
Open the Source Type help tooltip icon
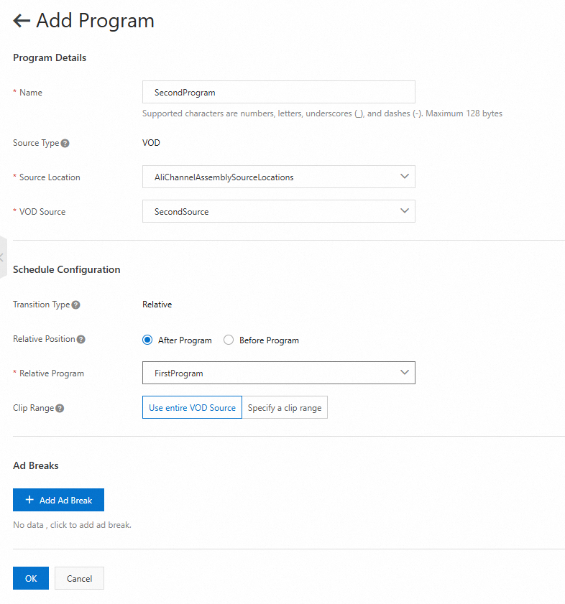(65, 144)
